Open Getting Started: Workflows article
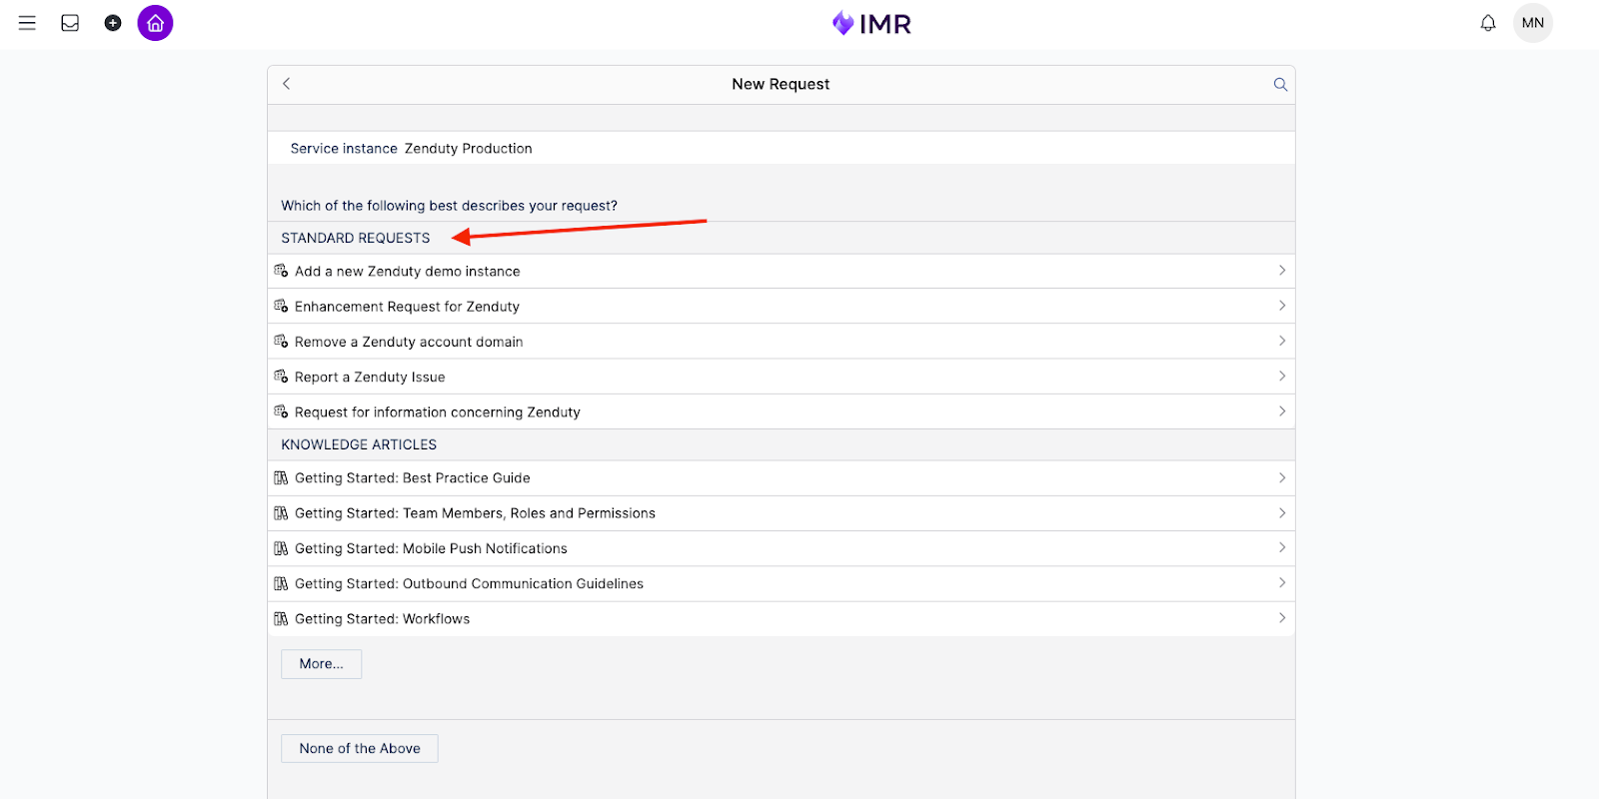This screenshot has width=1599, height=799. click(x=782, y=619)
